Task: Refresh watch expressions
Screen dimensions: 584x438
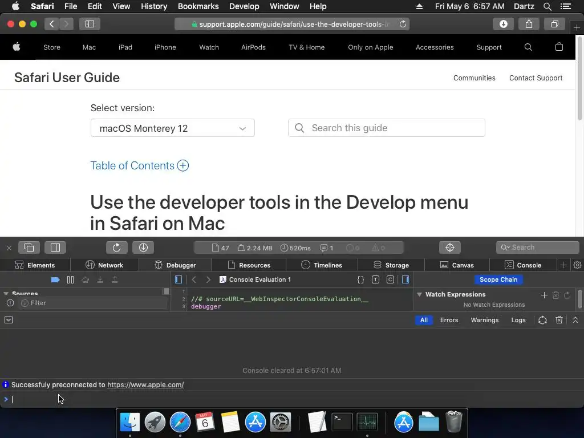Action: point(567,295)
